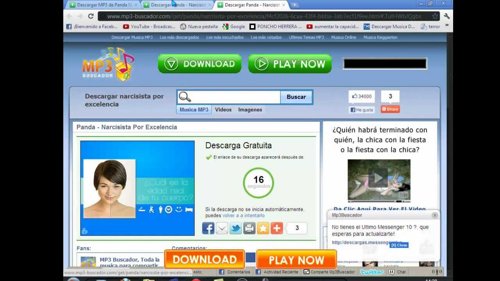Go back with the browser back arrow

pyautogui.click(x=70, y=16)
